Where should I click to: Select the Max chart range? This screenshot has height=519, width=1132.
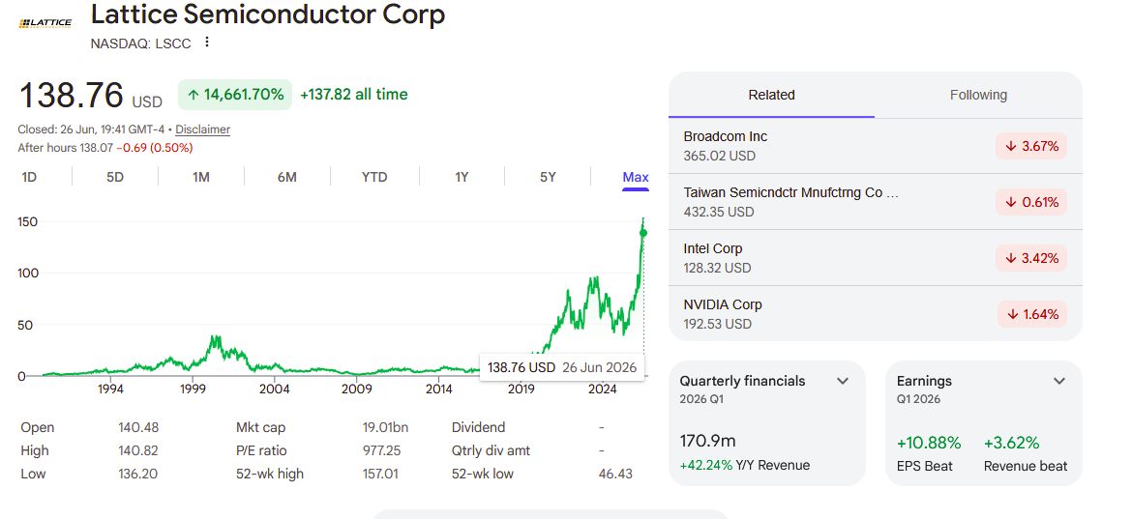pos(636,177)
